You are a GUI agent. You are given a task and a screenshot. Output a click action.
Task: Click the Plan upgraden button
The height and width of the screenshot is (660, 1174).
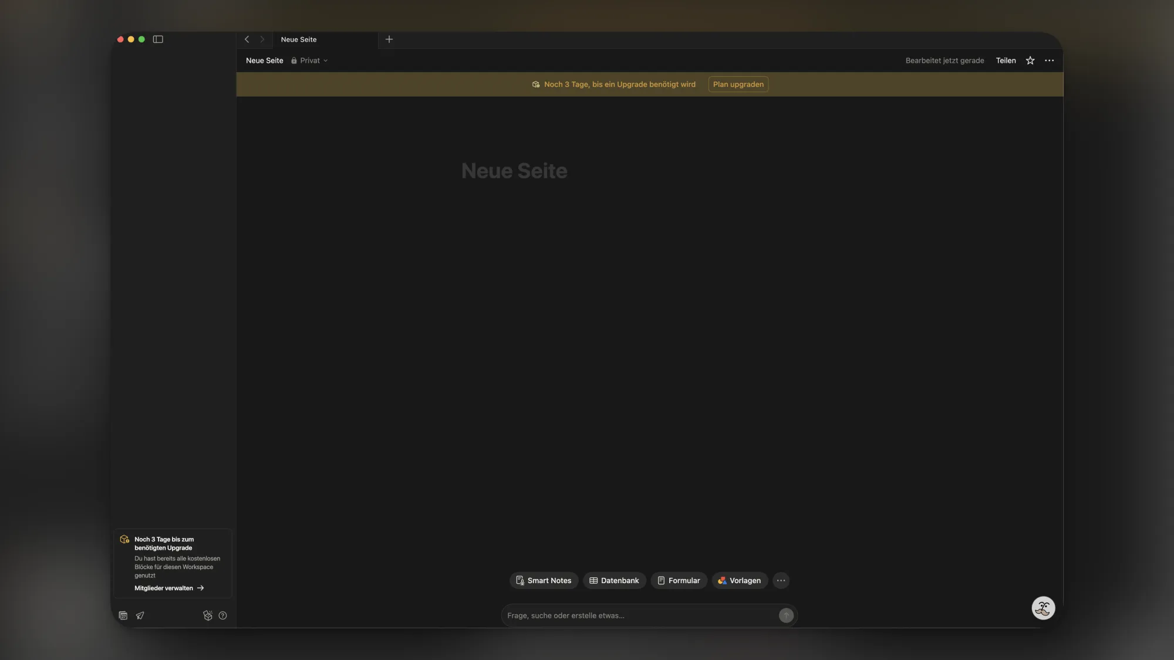tap(738, 84)
